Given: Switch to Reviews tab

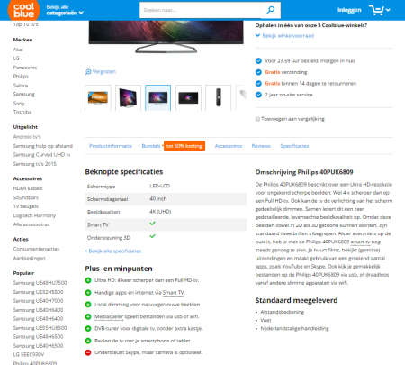Looking at the screenshot, I should [261, 146].
